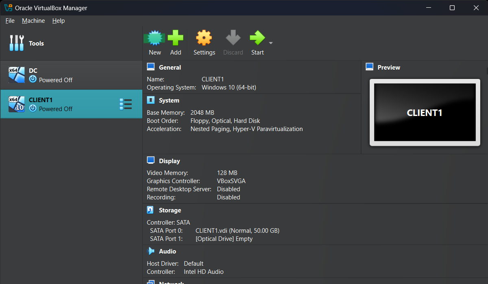Click the New virtual machine icon
Image resolution: width=488 pixels, height=284 pixels.
click(155, 38)
